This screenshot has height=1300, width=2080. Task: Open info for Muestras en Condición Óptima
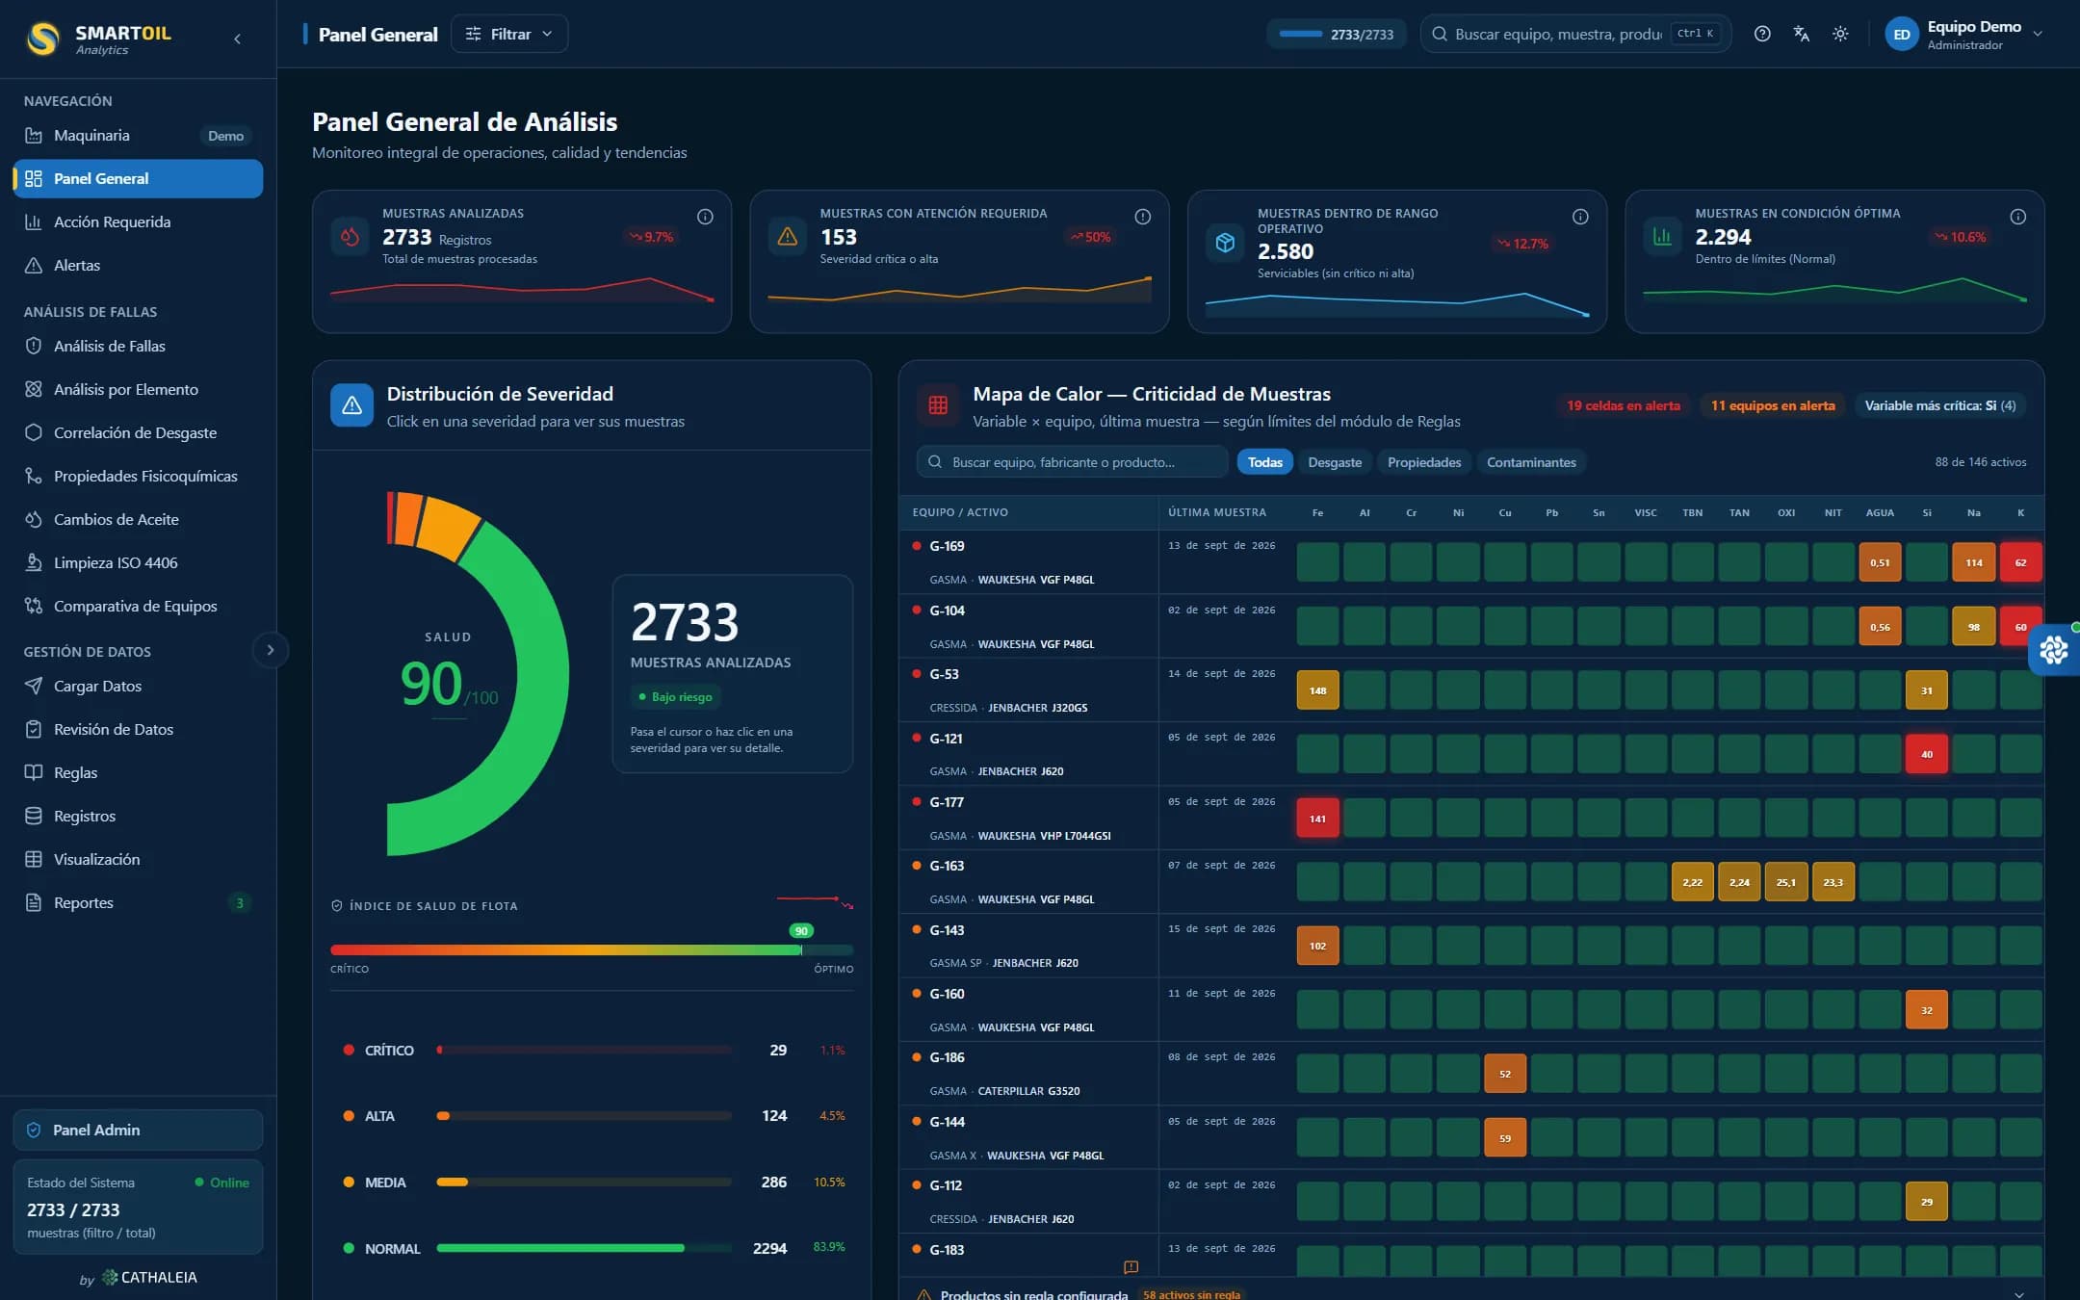click(2018, 217)
